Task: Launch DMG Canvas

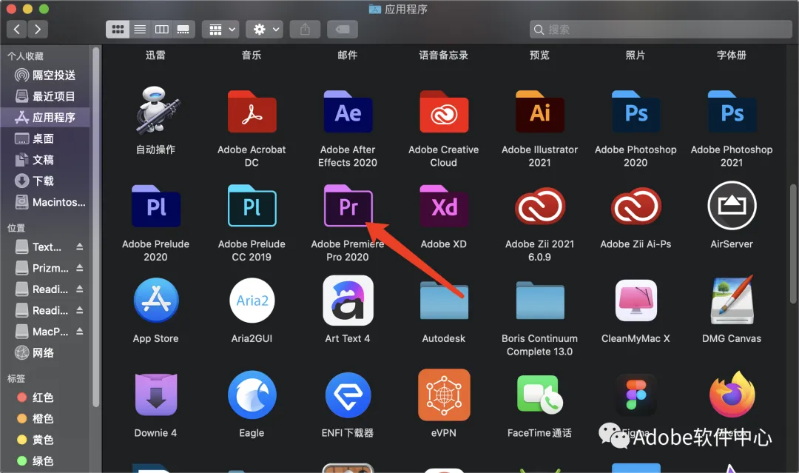Action: (x=732, y=300)
